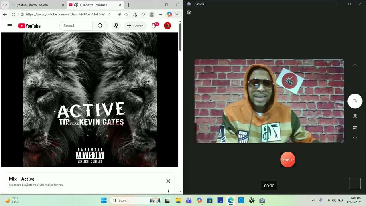
Task: Move up the Camera mode list
Action: point(355,65)
